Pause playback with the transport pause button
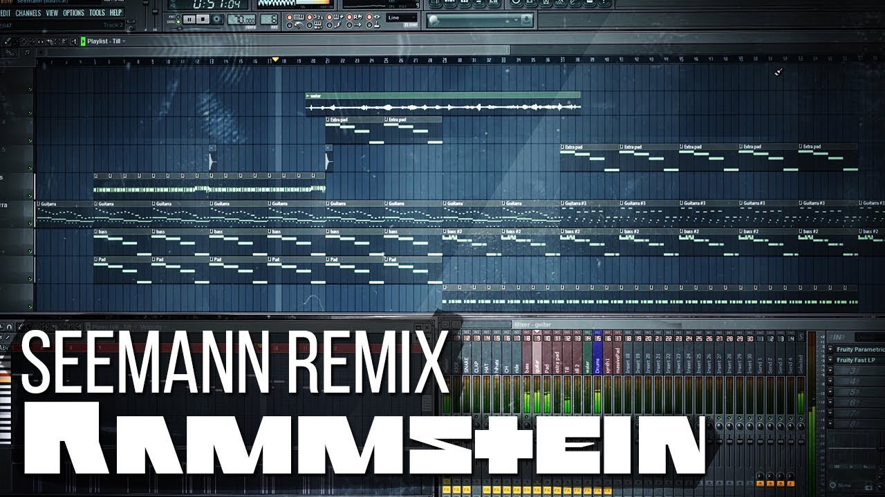 pyautogui.click(x=189, y=19)
